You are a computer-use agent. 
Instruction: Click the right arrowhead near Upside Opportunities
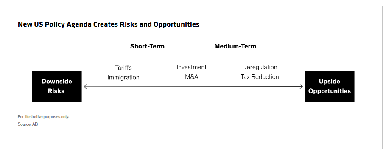click(301, 87)
